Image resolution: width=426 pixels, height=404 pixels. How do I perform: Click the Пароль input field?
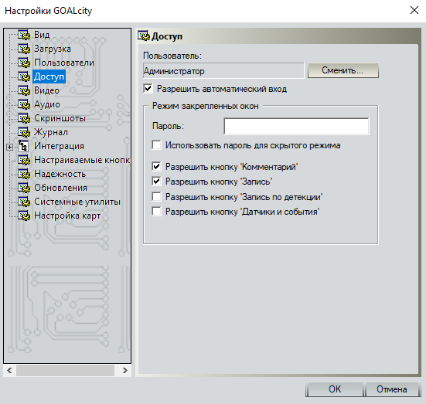tap(296, 126)
